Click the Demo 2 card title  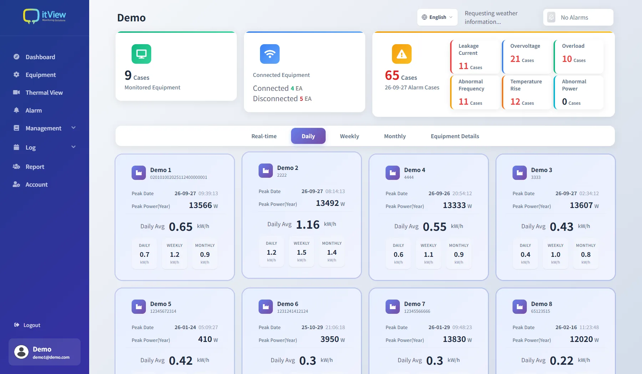tap(287, 168)
